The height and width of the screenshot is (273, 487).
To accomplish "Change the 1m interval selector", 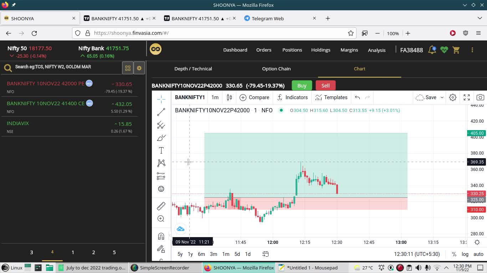I will coord(215,97).
